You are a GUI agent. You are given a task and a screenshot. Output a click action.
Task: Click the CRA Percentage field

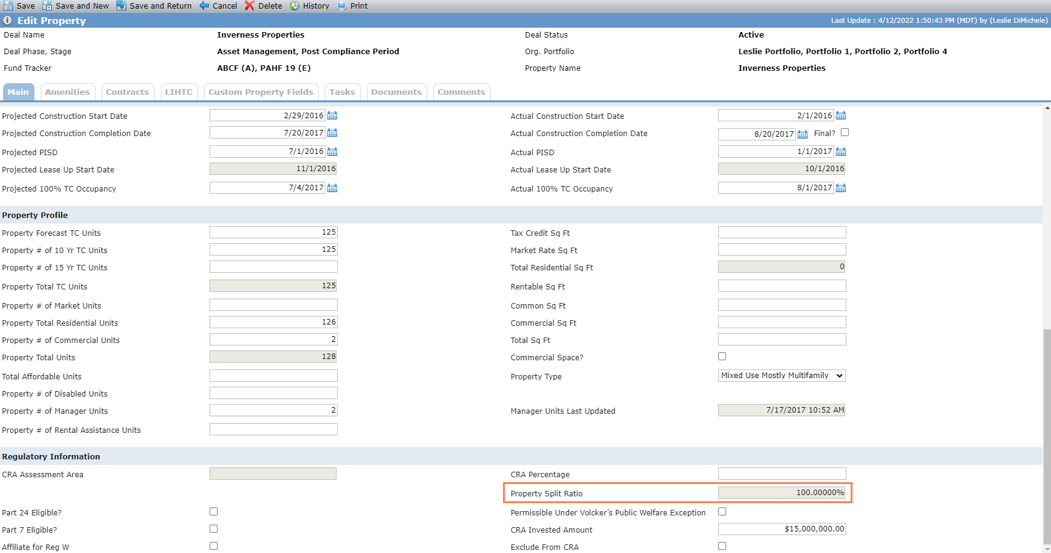(x=782, y=474)
